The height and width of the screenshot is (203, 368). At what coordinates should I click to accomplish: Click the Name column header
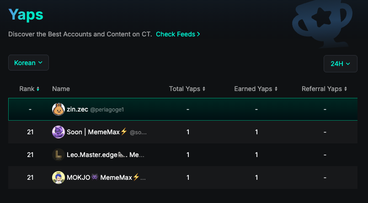click(x=61, y=89)
